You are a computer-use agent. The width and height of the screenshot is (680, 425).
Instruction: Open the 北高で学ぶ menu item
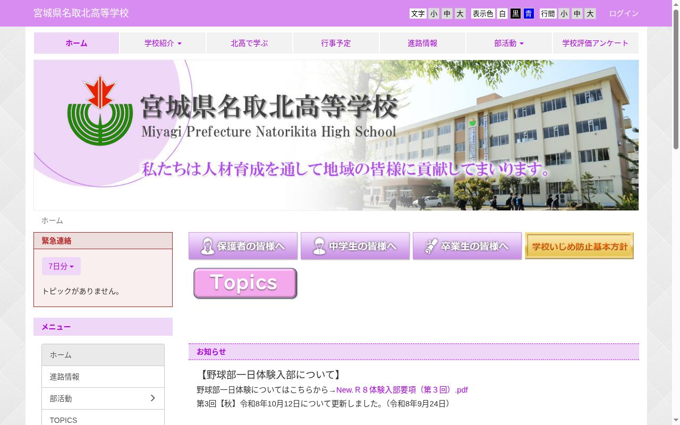pos(249,43)
